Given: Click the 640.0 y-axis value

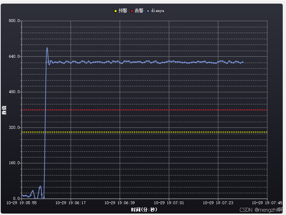Looking at the screenshot, I should 14,56.
